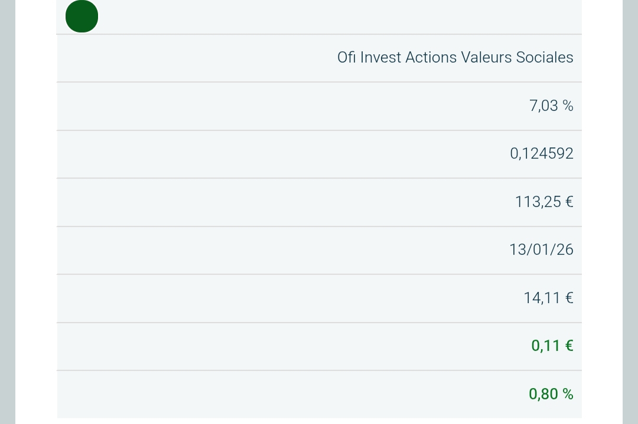Screen dimensions: 638x424
Task: Click the euro symbol after 113,25
Action: [569, 202]
